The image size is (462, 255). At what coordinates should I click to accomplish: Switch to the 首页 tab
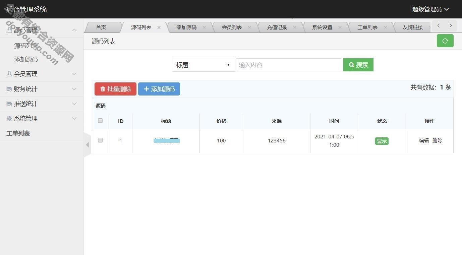101,27
